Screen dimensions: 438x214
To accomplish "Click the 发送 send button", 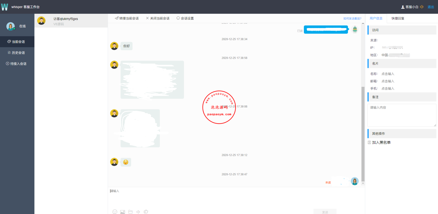I will [325, 212].
